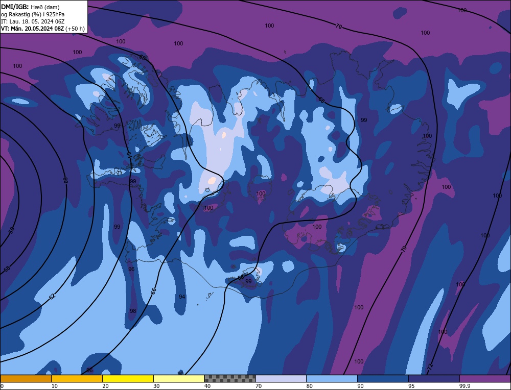Click the '40' legend scale value

[x=207, y=386]
